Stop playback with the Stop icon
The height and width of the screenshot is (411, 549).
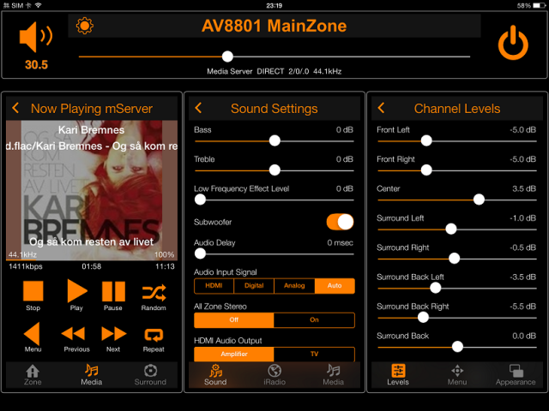coord(33,291)
